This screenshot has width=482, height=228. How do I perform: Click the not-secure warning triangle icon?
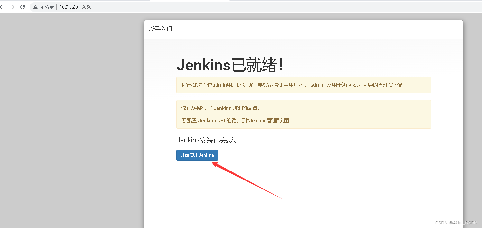coord(35,7)
